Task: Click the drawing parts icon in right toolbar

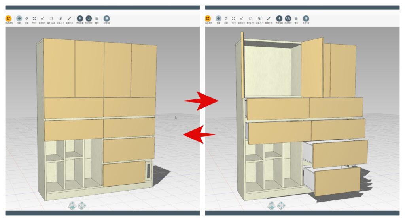Action: (259, 19)
